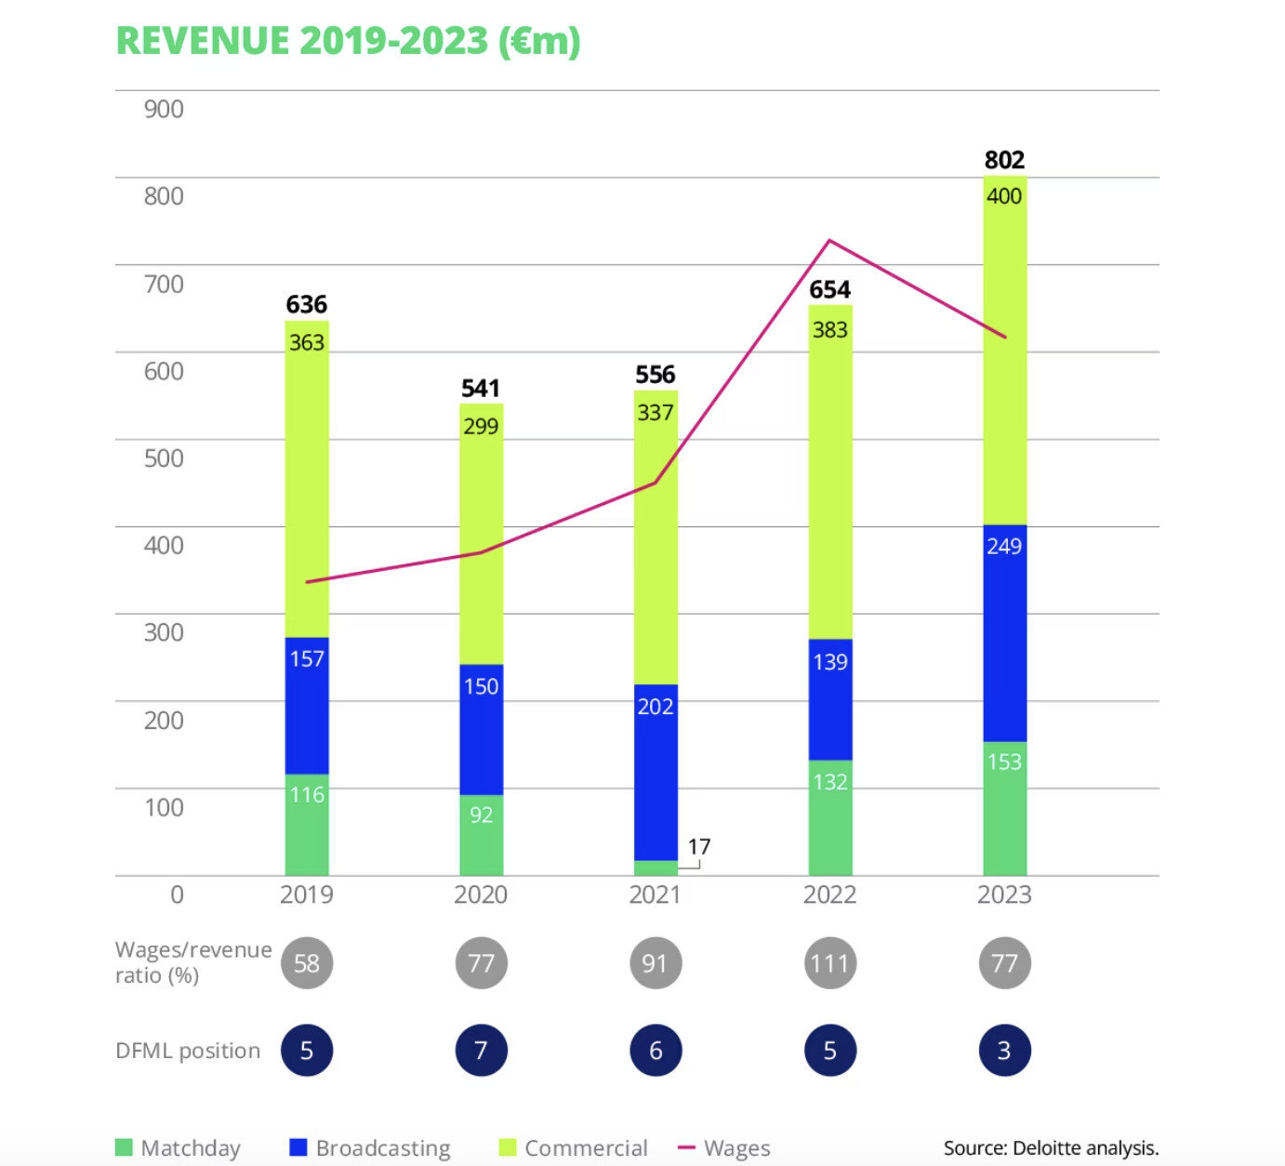Click the Revenue 2019-2023 chart title
This screenshot has height=1166, width=1285.
(x=348, y=41)
